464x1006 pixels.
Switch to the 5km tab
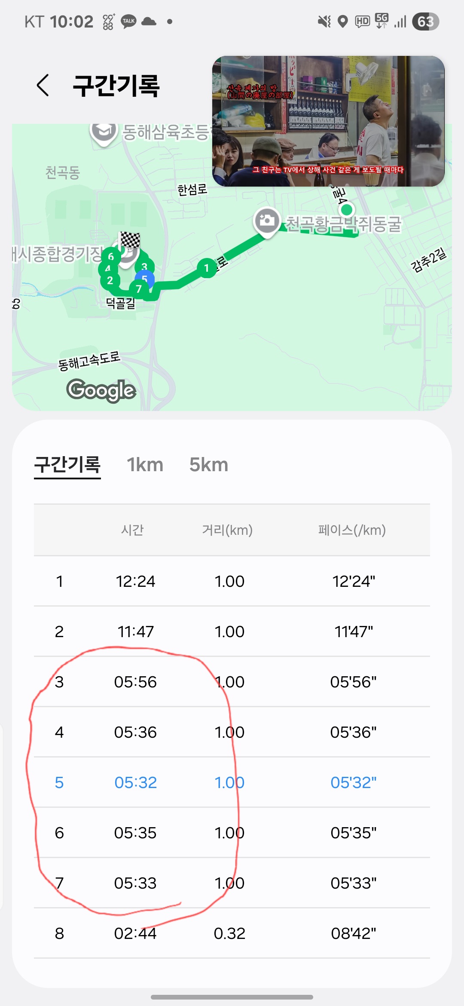click(x=209, y=465)
